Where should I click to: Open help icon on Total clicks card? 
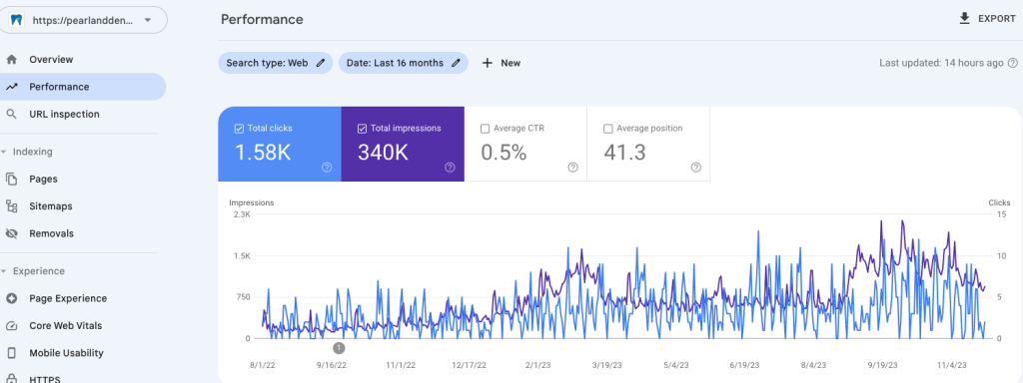(x=327, y=168)
